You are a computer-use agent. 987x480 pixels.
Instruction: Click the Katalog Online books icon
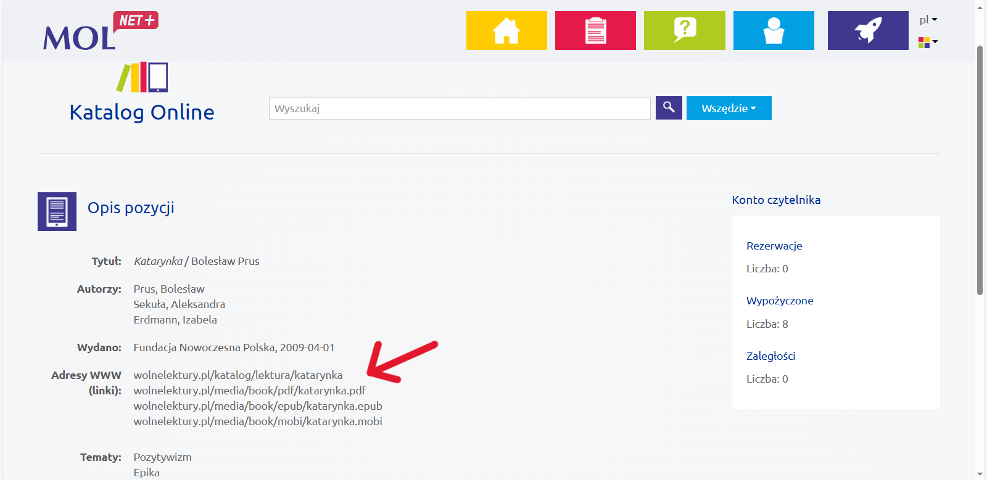point(142,77)
